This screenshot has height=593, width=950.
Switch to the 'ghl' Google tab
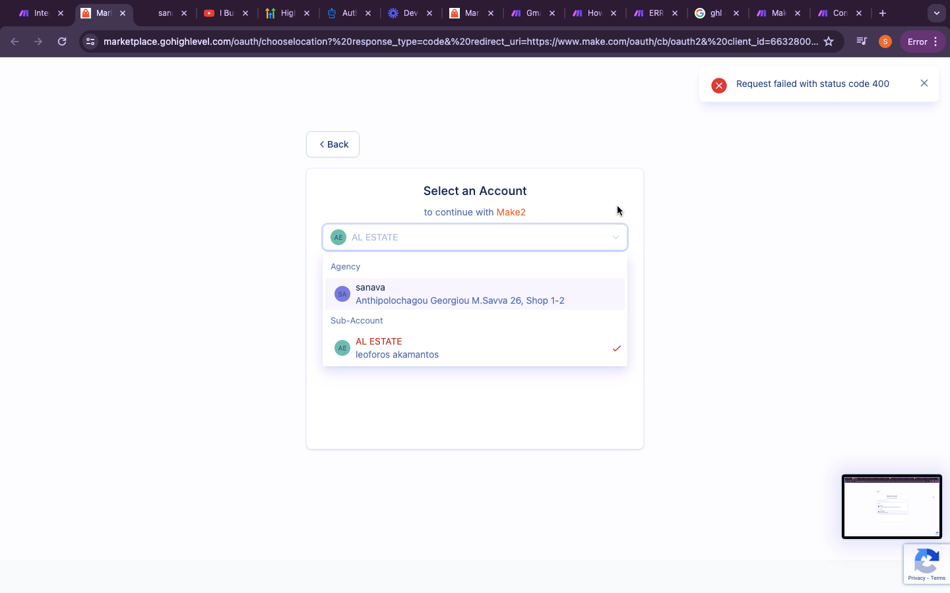point(716,13)
